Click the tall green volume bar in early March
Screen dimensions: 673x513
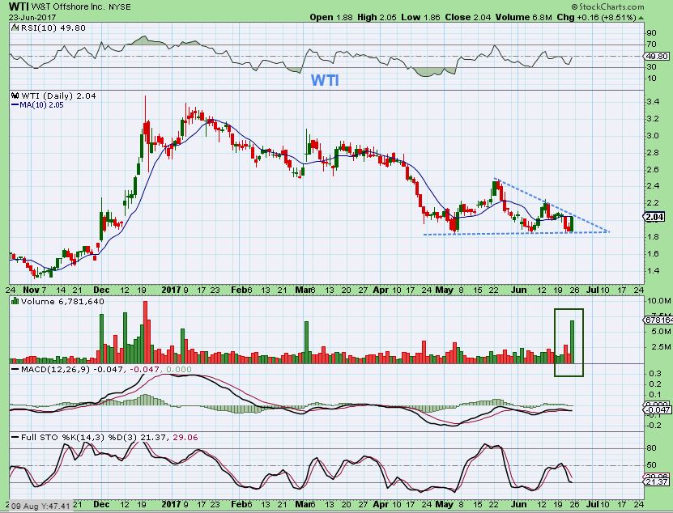coord(306,343)
